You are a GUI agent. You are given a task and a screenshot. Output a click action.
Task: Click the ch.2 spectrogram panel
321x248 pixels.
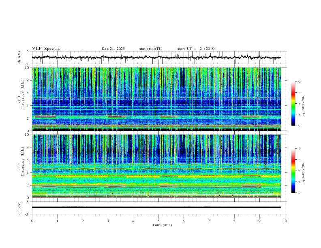point(158,166)
